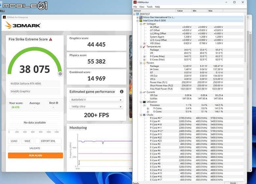
Task: Click the 3DMark title bar app icon
Action: click(4, 17)
